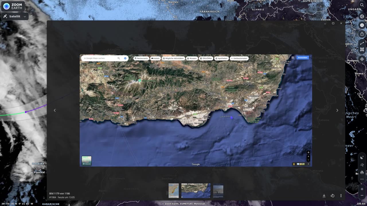Select the measure area tool
367x206 pixels.
(x=362, y=49)
